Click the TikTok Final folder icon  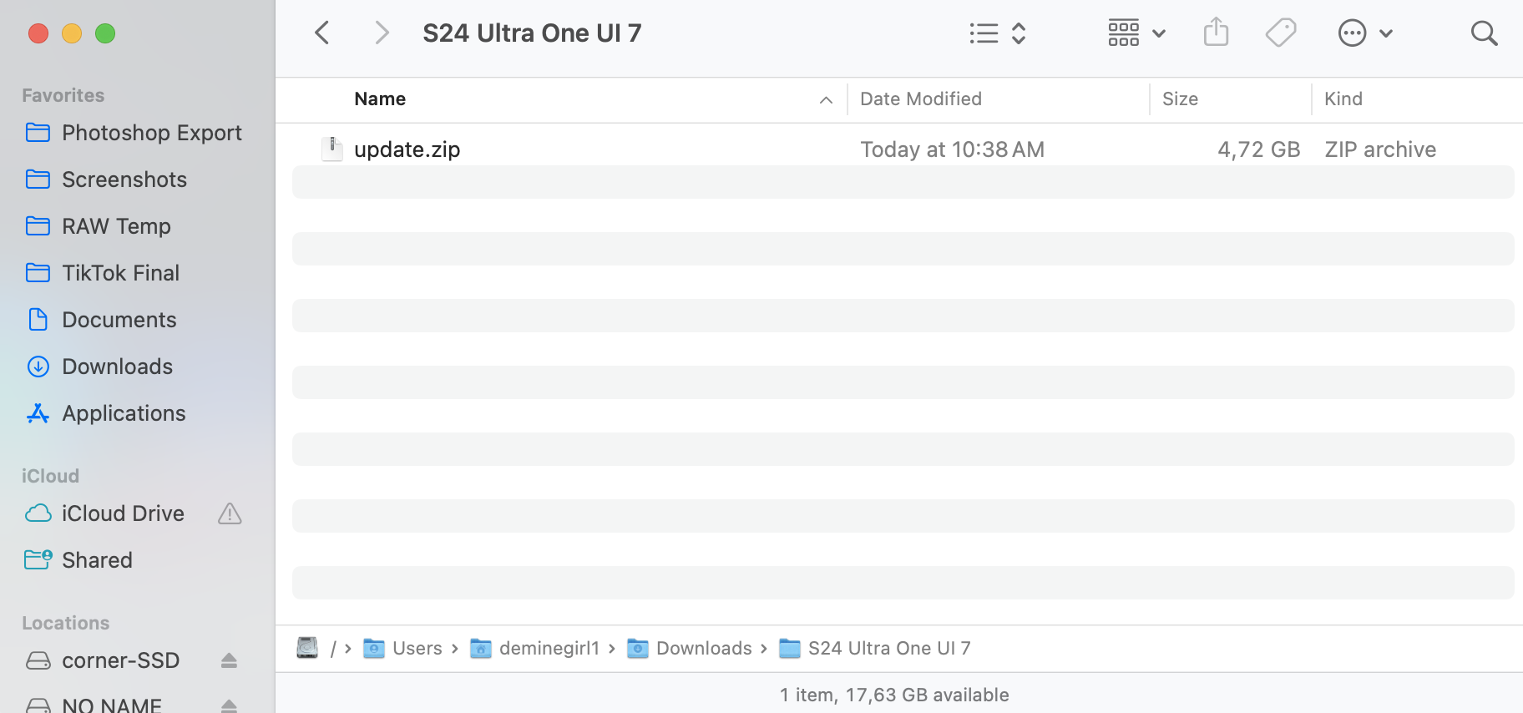[x=38, y=272]
